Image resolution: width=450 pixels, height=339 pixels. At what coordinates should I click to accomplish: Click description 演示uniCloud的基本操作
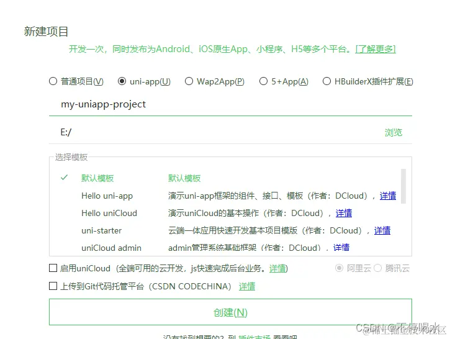pos(214,213)
